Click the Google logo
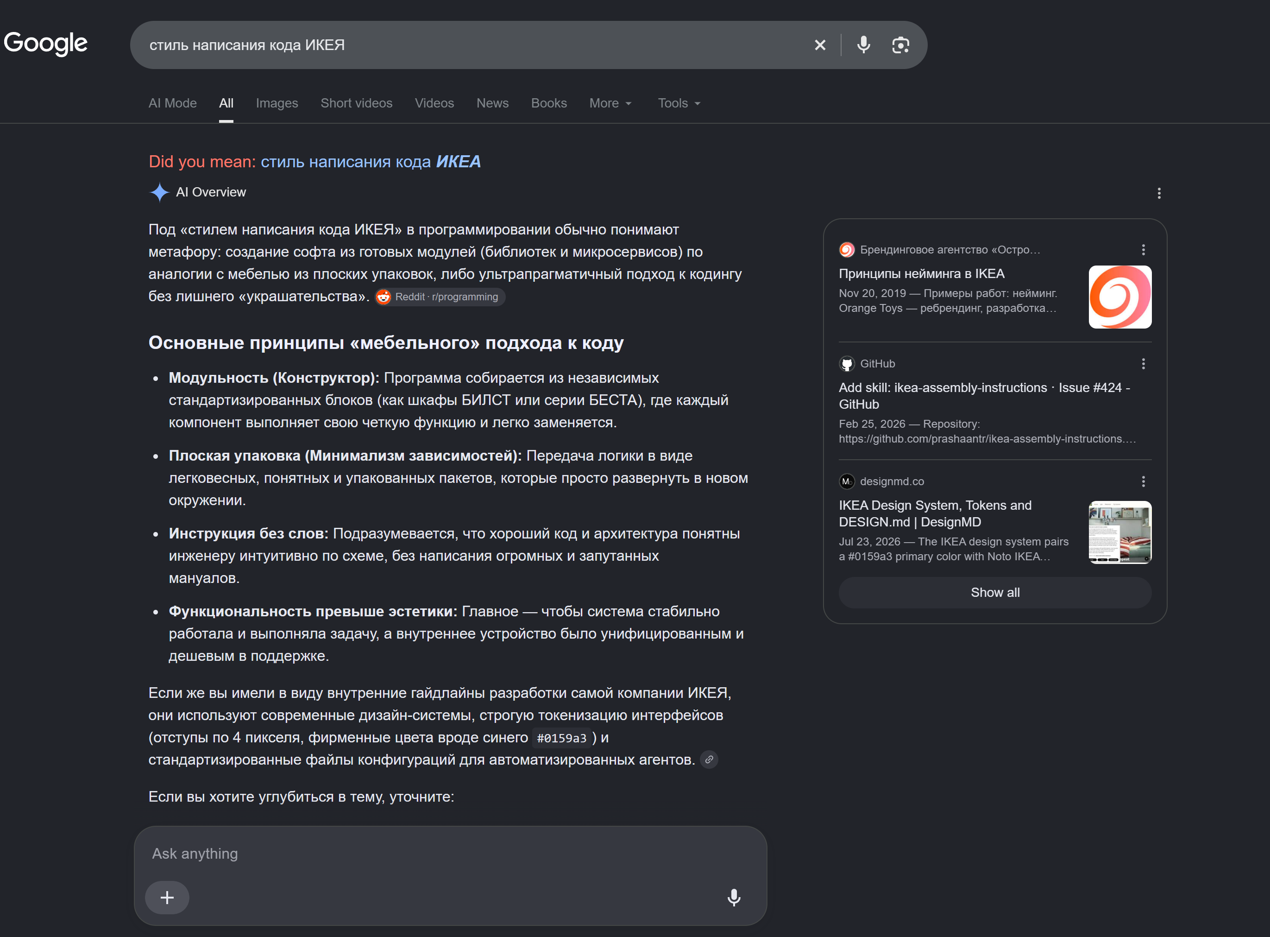The height and width of the screenshot is (937, 1270). coord(45,44)
